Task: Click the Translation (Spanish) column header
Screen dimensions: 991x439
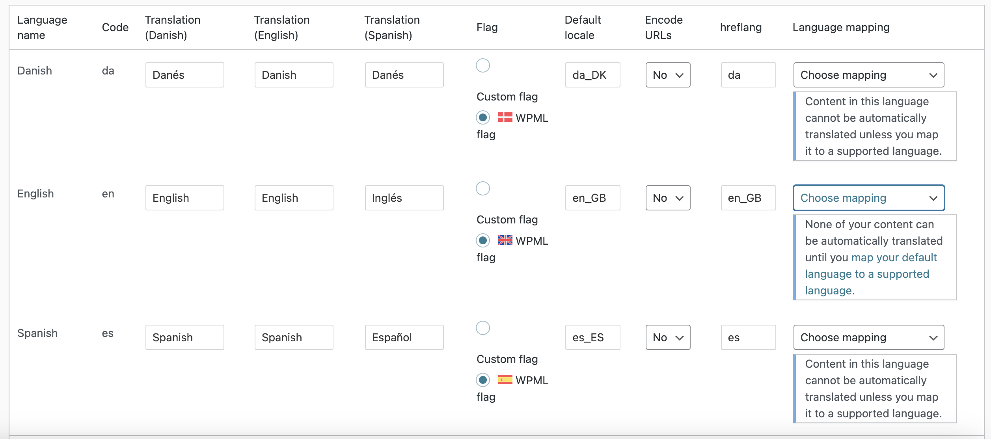Action: pos(392,27)
